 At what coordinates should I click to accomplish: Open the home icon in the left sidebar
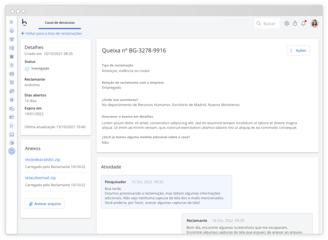12,30
